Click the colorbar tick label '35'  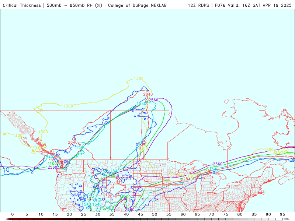[x=112, y=214]
